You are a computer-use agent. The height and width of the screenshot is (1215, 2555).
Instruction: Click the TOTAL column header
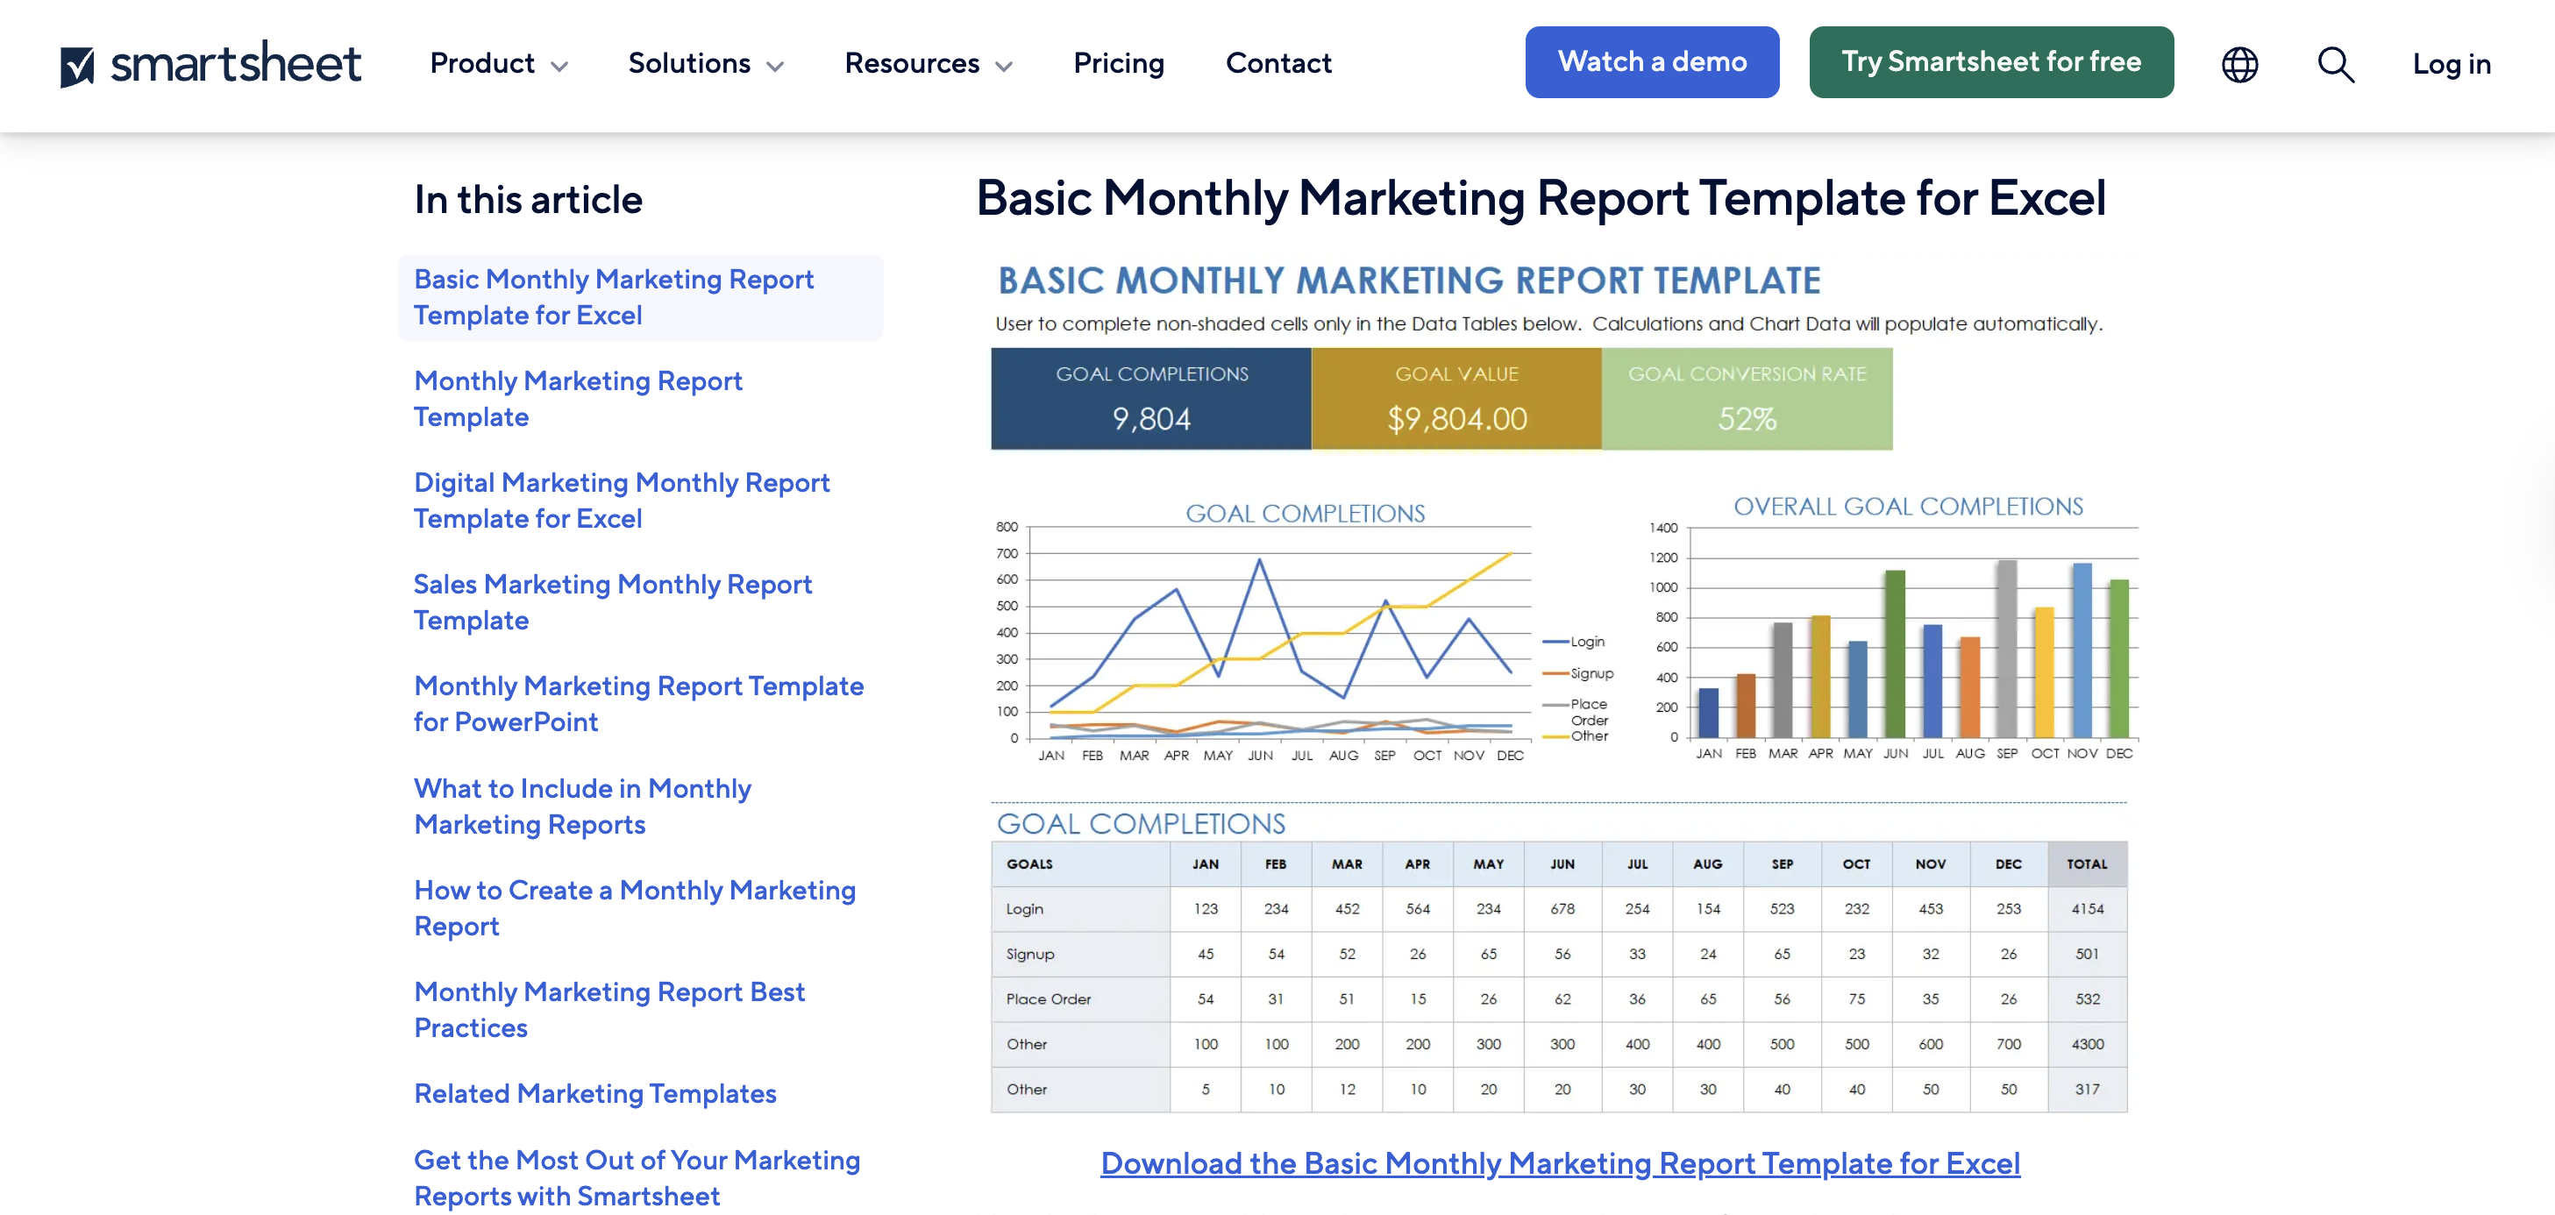coord(2087,865)
